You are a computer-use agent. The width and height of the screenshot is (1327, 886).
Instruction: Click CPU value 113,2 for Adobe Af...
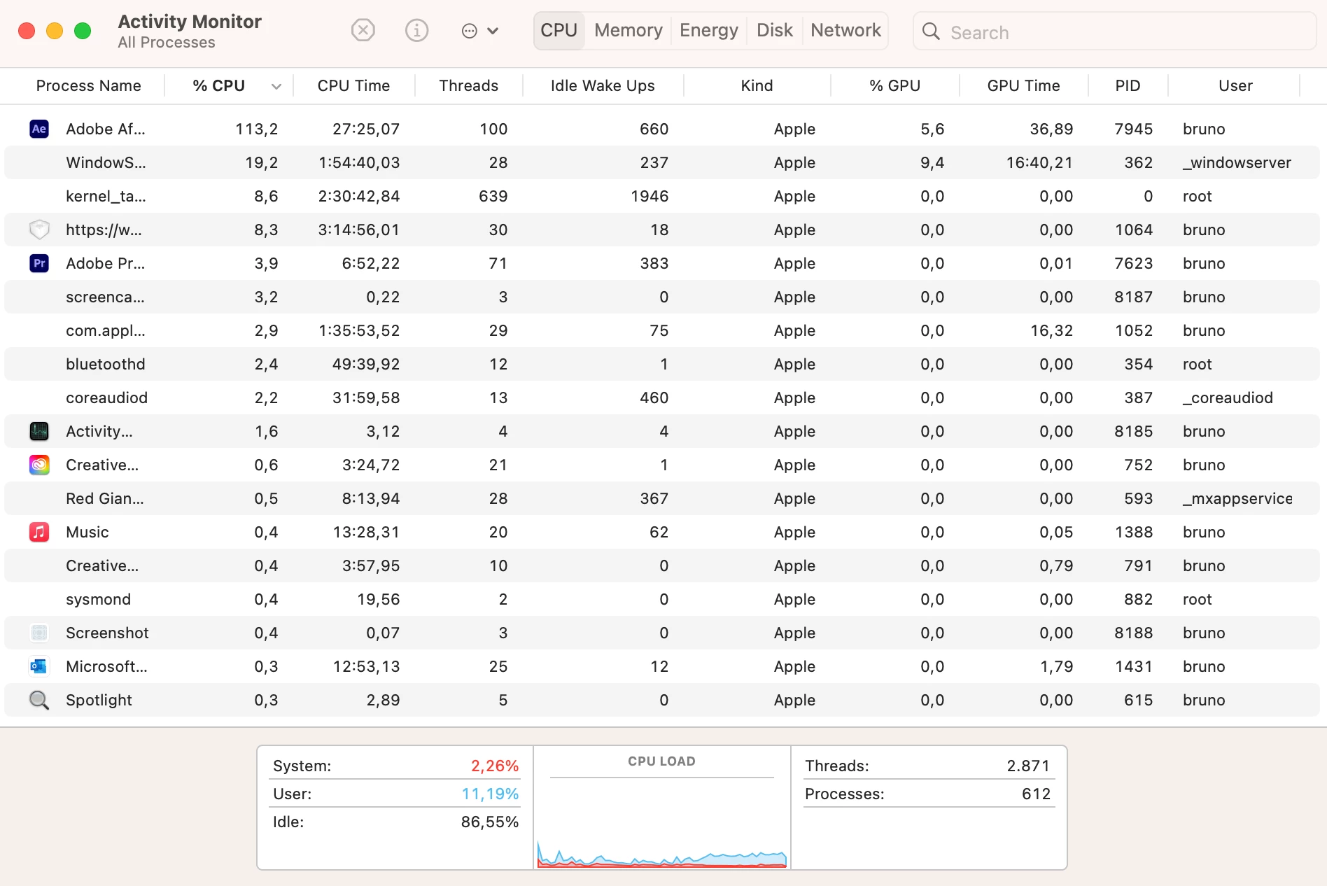click(256, 129)
